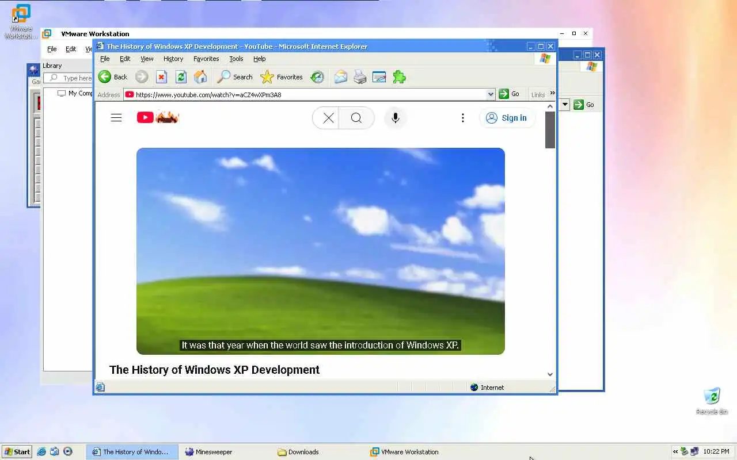Screen dimensions: 737x460
Task: Click the History of Windows XP taskbar button
Action: point(132,452)
